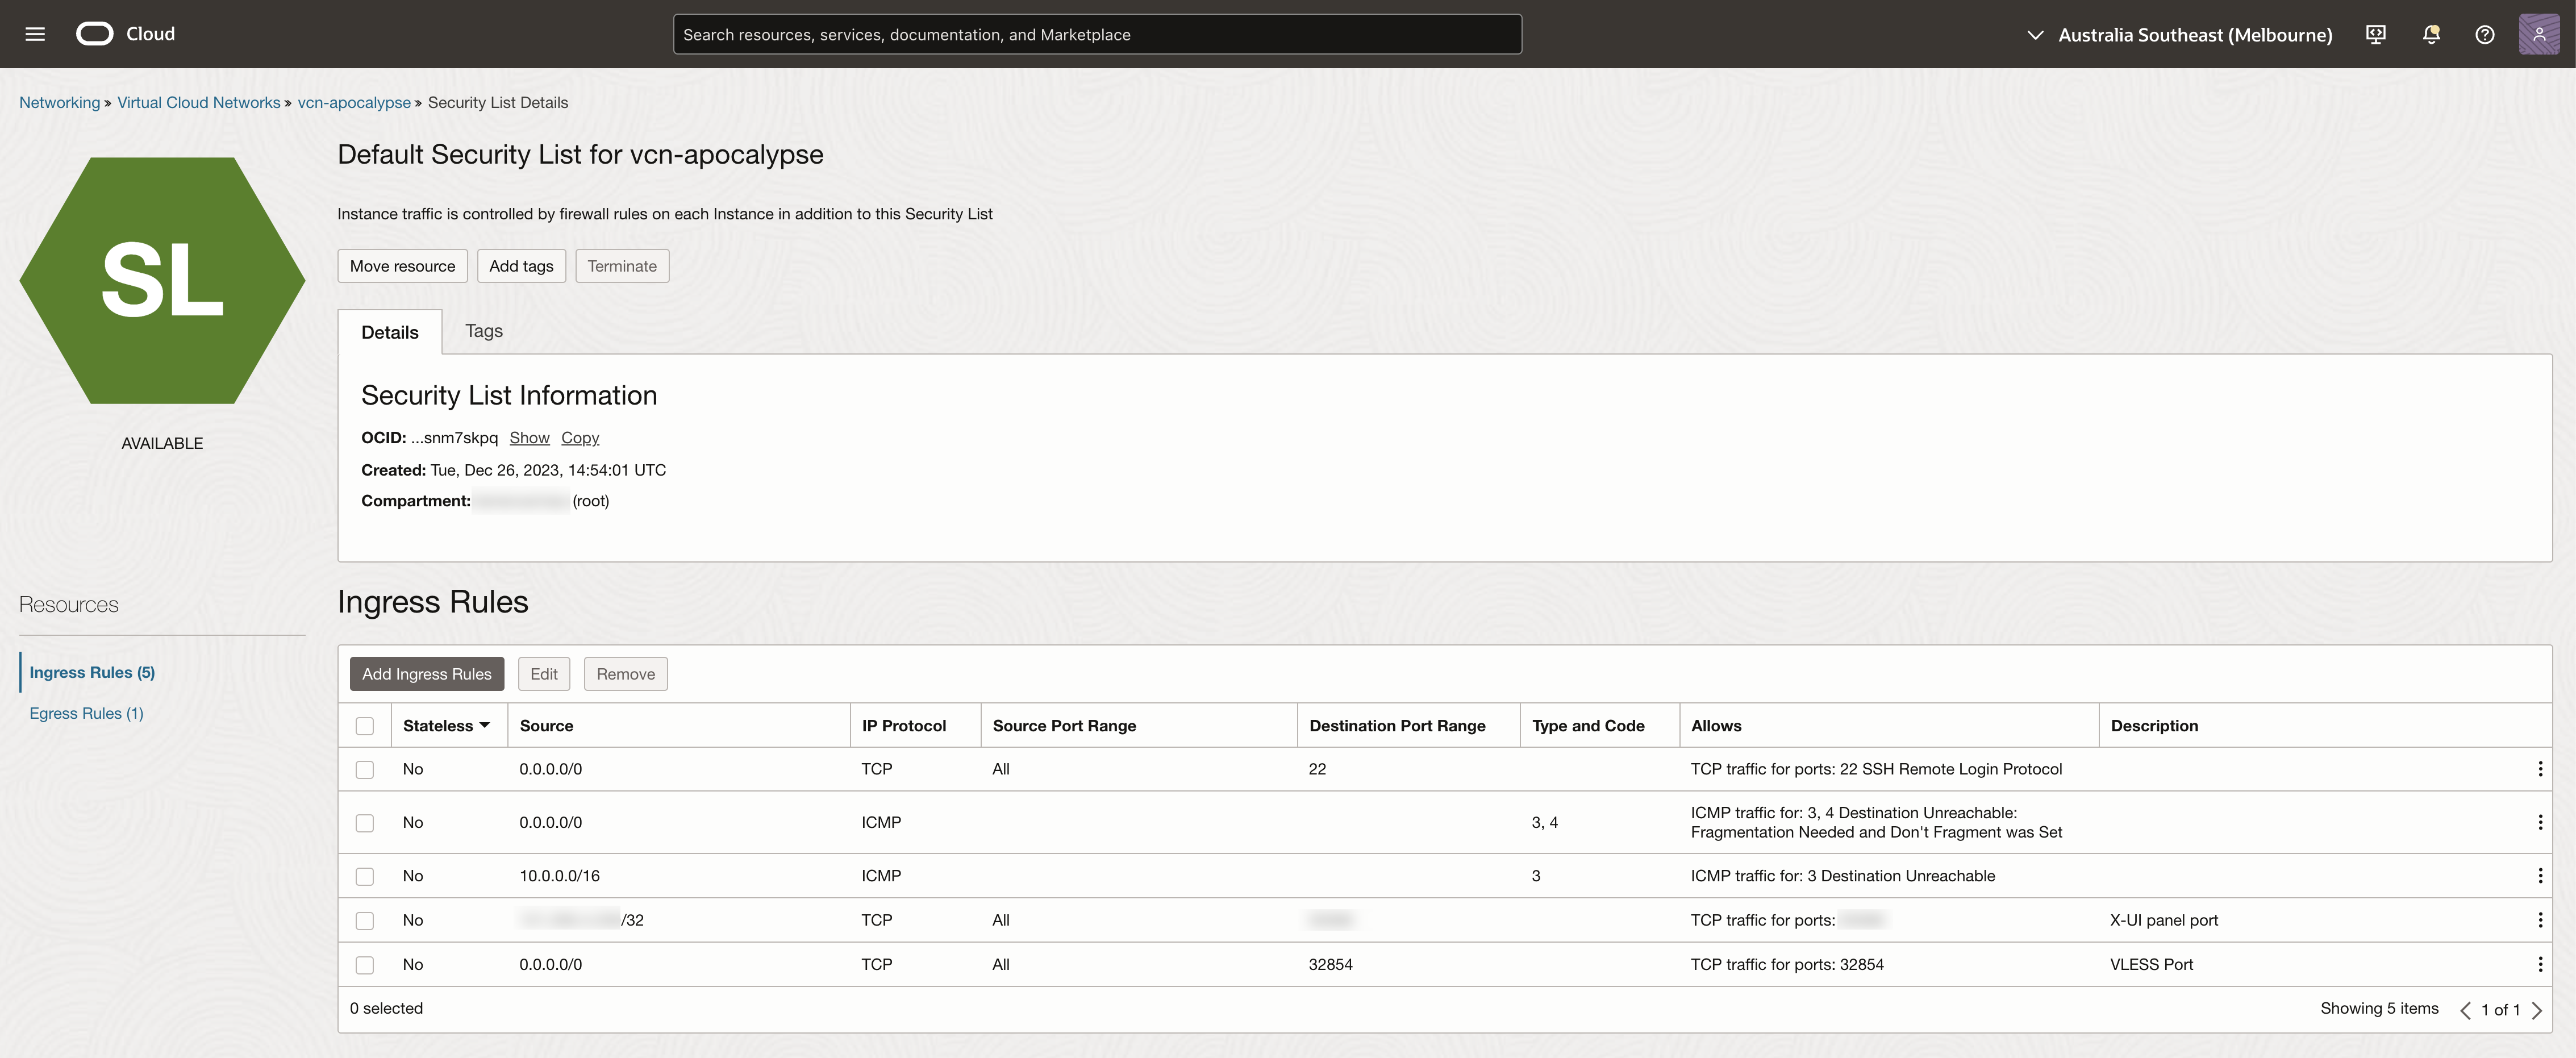Click the Showing 5 items text
Image resolution: width=2576 pixels, height=1058 pixels.
[2379, 1008]
